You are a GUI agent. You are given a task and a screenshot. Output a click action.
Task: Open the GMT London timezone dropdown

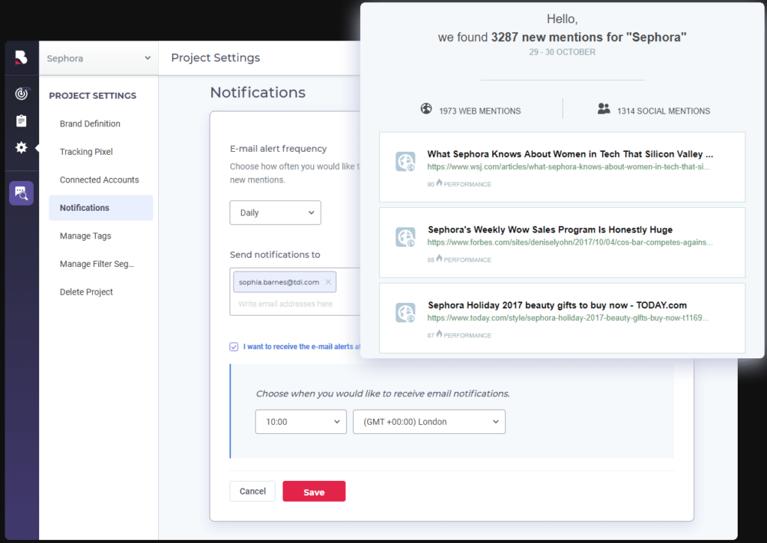coord(429,422)
